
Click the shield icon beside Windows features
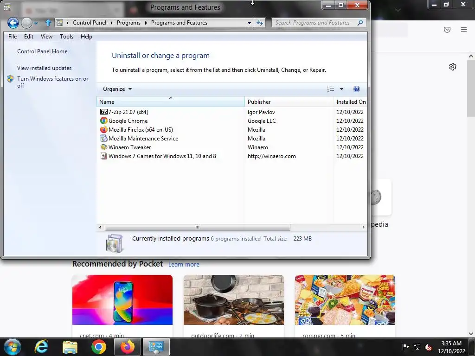click(x=10, y=79)
